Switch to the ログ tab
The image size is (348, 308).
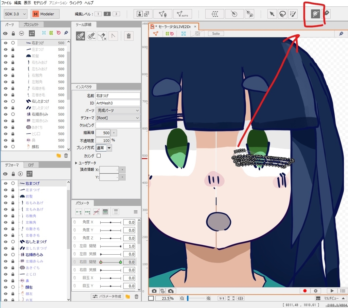point(31,165)
